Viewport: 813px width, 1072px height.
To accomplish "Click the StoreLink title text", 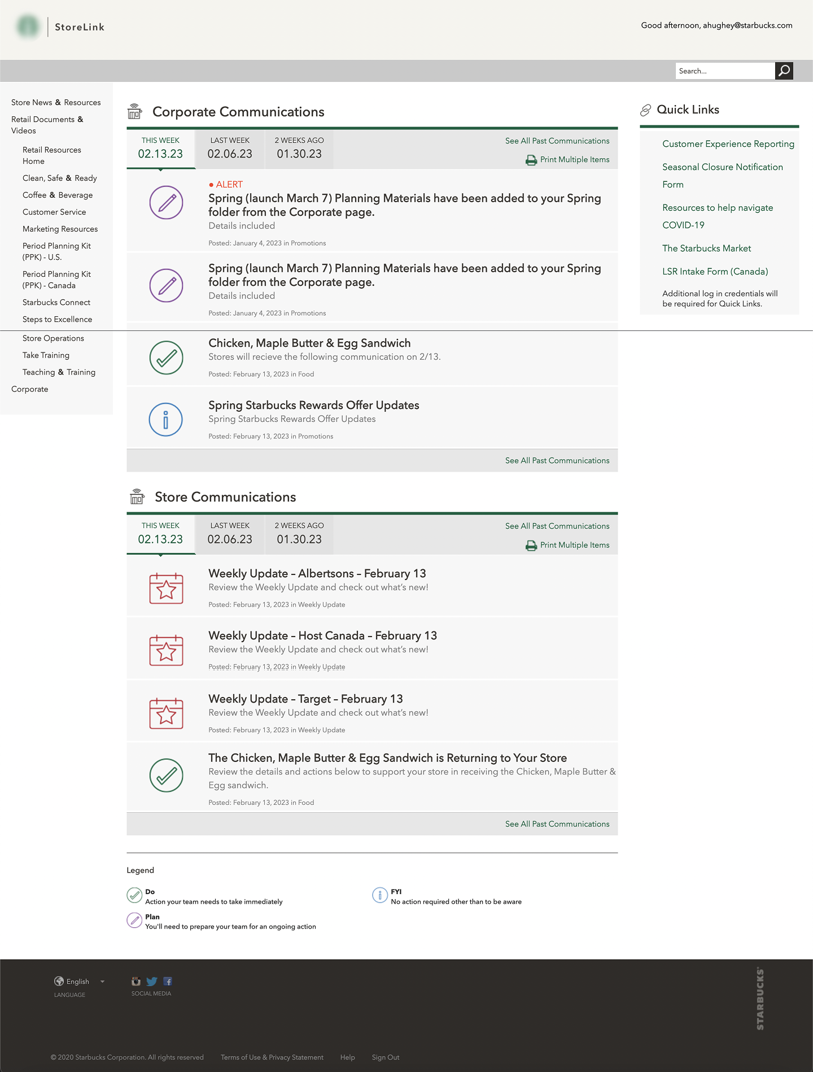I will coord(80,27).
